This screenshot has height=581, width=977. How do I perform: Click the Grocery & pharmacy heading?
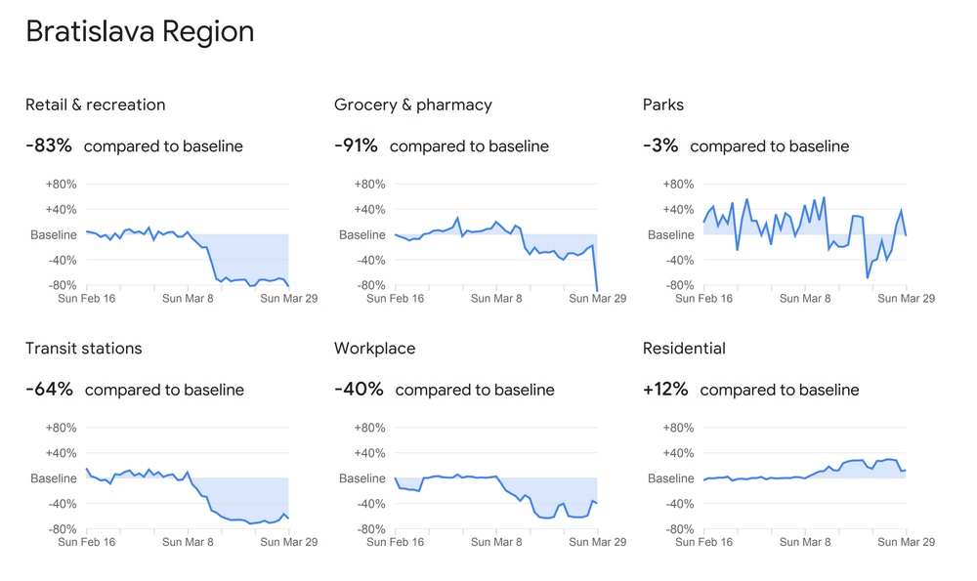coord(413,104)
